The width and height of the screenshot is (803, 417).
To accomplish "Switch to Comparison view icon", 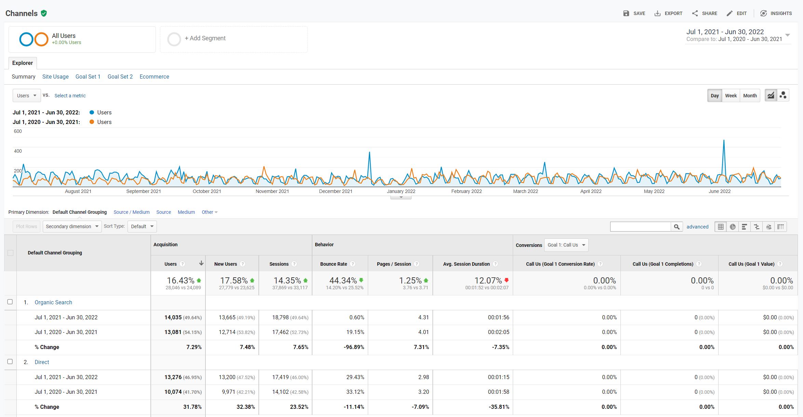I will [757, 226].
